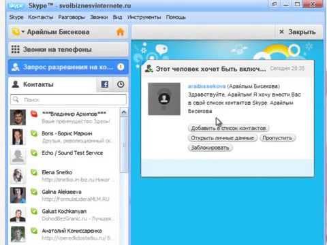Click the contact list scroll-up arrow
Viewport: 327px width, 245px height.
tap(124, 112)
